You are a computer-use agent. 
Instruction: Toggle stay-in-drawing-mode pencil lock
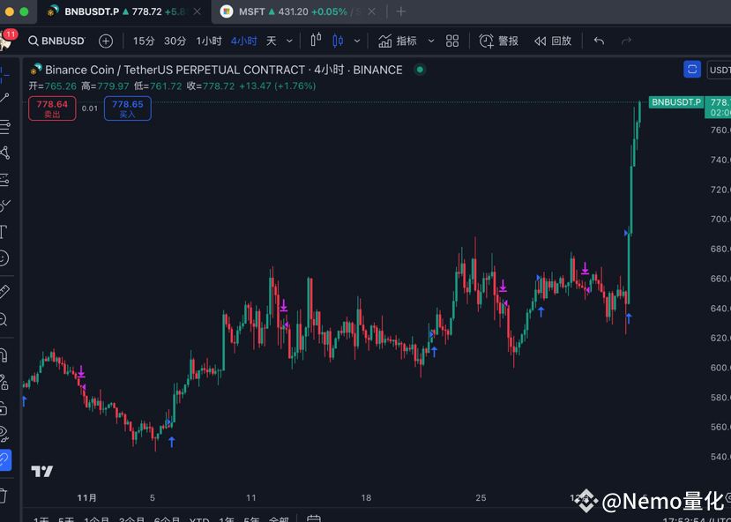coord(4,382)
